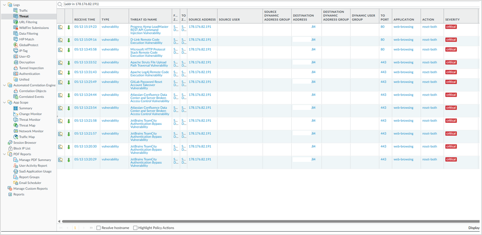This screenshot has width=482, height=235.
Task: Open URL Filtering logs in sidebar
Action: click(28, 22)
